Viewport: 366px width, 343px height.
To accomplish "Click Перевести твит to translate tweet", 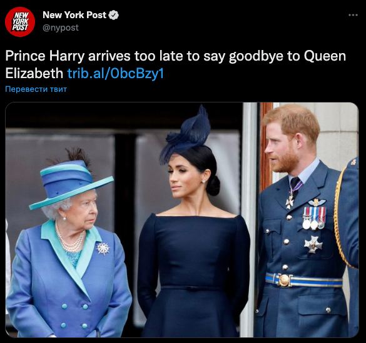I will click(36, 89).
